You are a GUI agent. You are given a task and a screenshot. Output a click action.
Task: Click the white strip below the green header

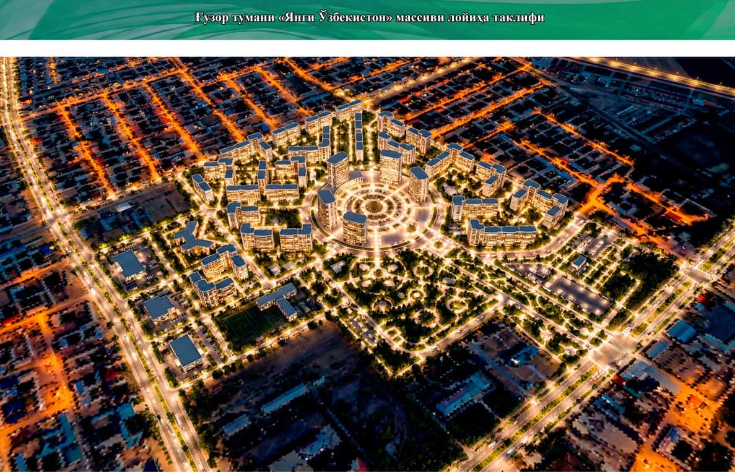[368, 48]
